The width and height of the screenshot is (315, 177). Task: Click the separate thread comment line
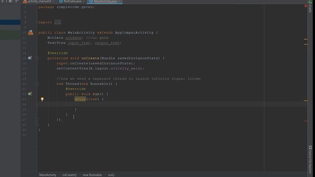coord(128,79)
